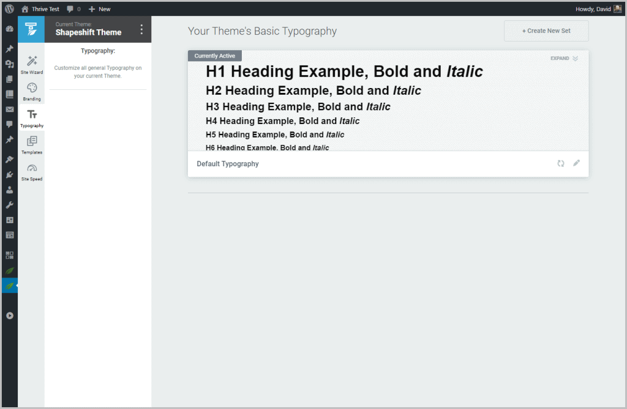Click the Create New Set button
Image resolution: width=627 pixels, height=409 pixels.
(546, 31)
